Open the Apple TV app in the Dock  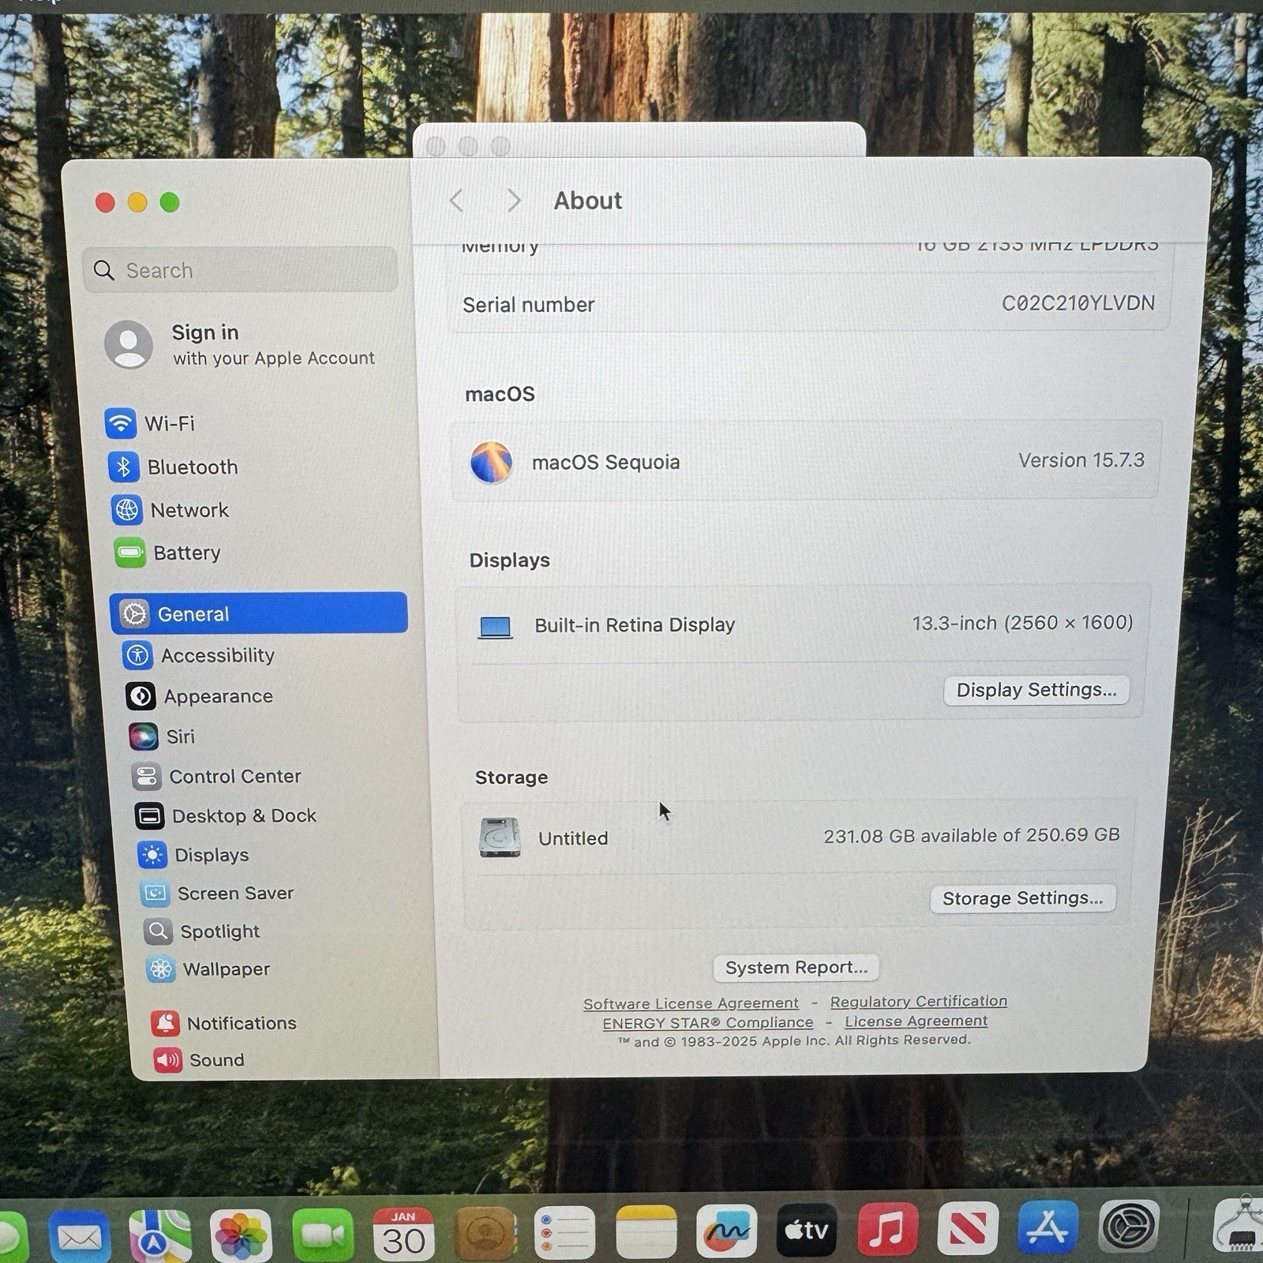click(x=807, y=1231)
